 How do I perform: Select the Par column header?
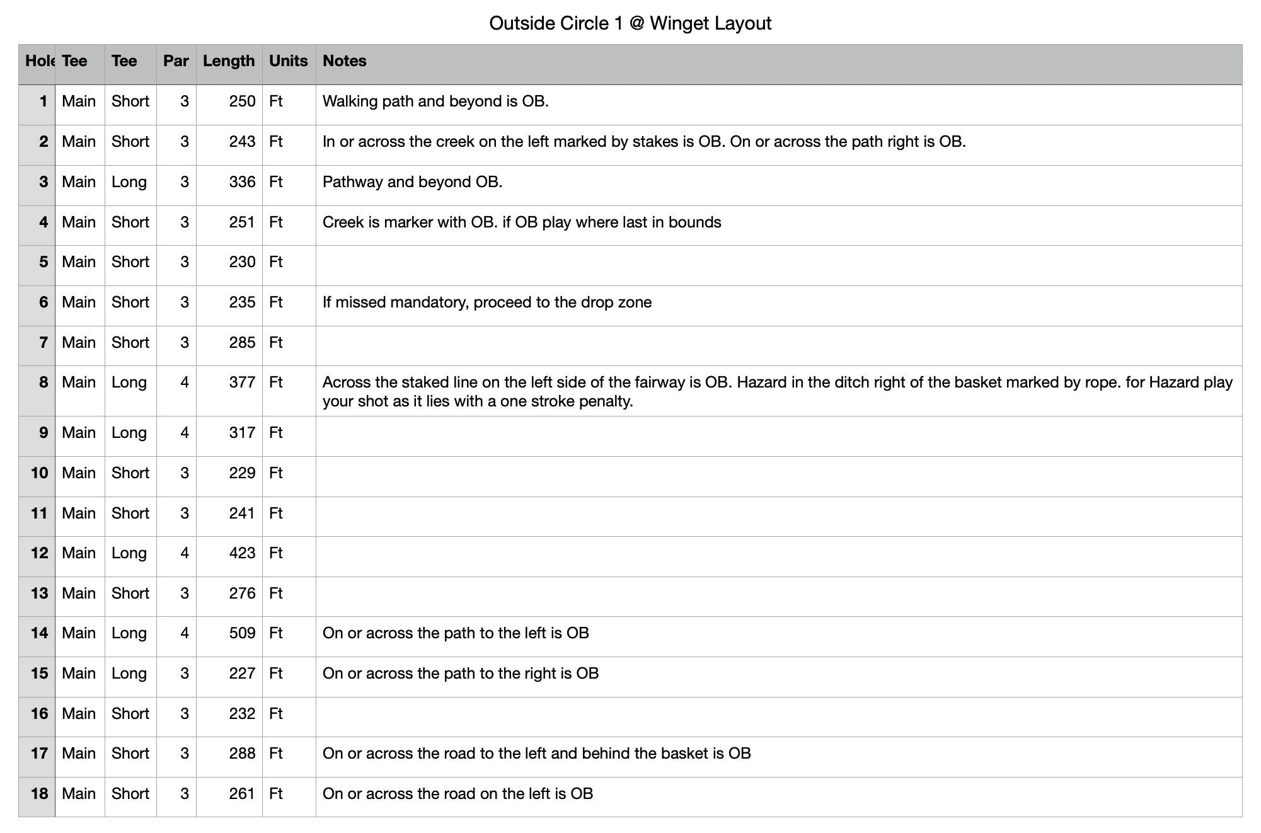176,61
